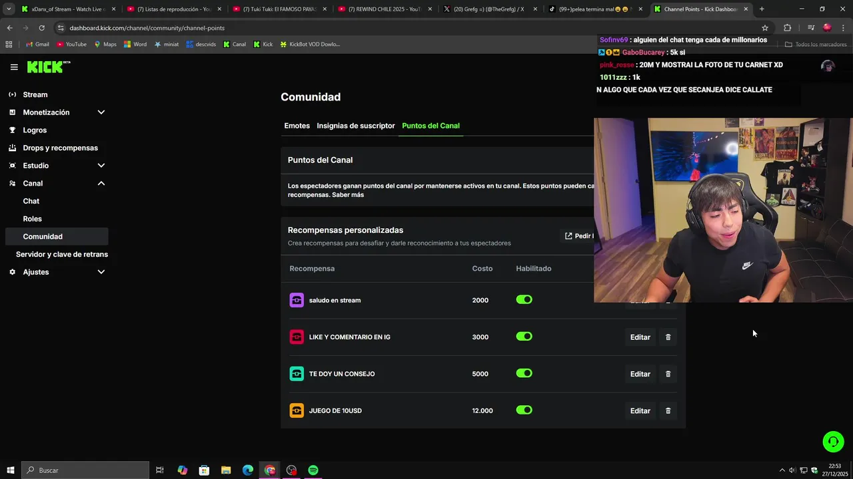Click the orange JUEGO DE 10USD icon
The height and width of the screenshot is (479, 853).
(x=297, y=410)
